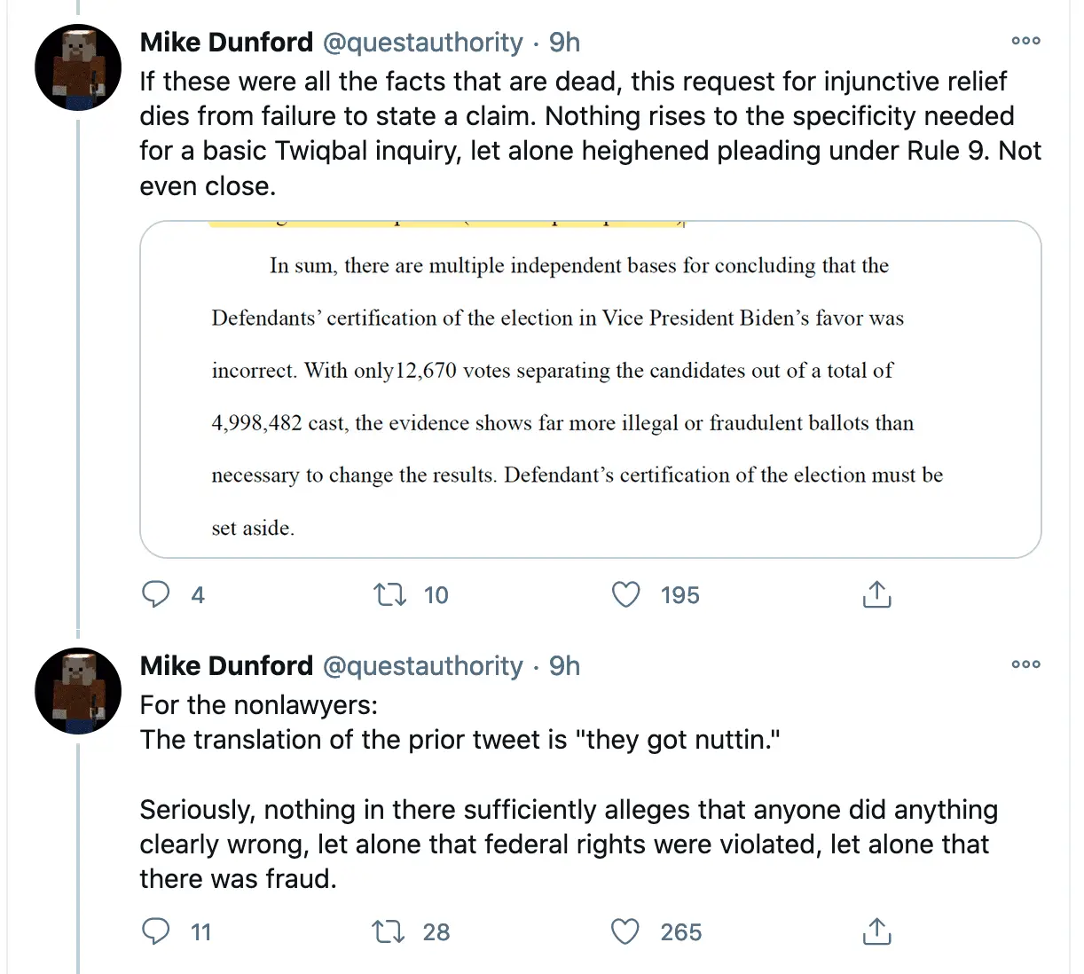
Task: Share the second tweet via share icon
Action: 876,931
